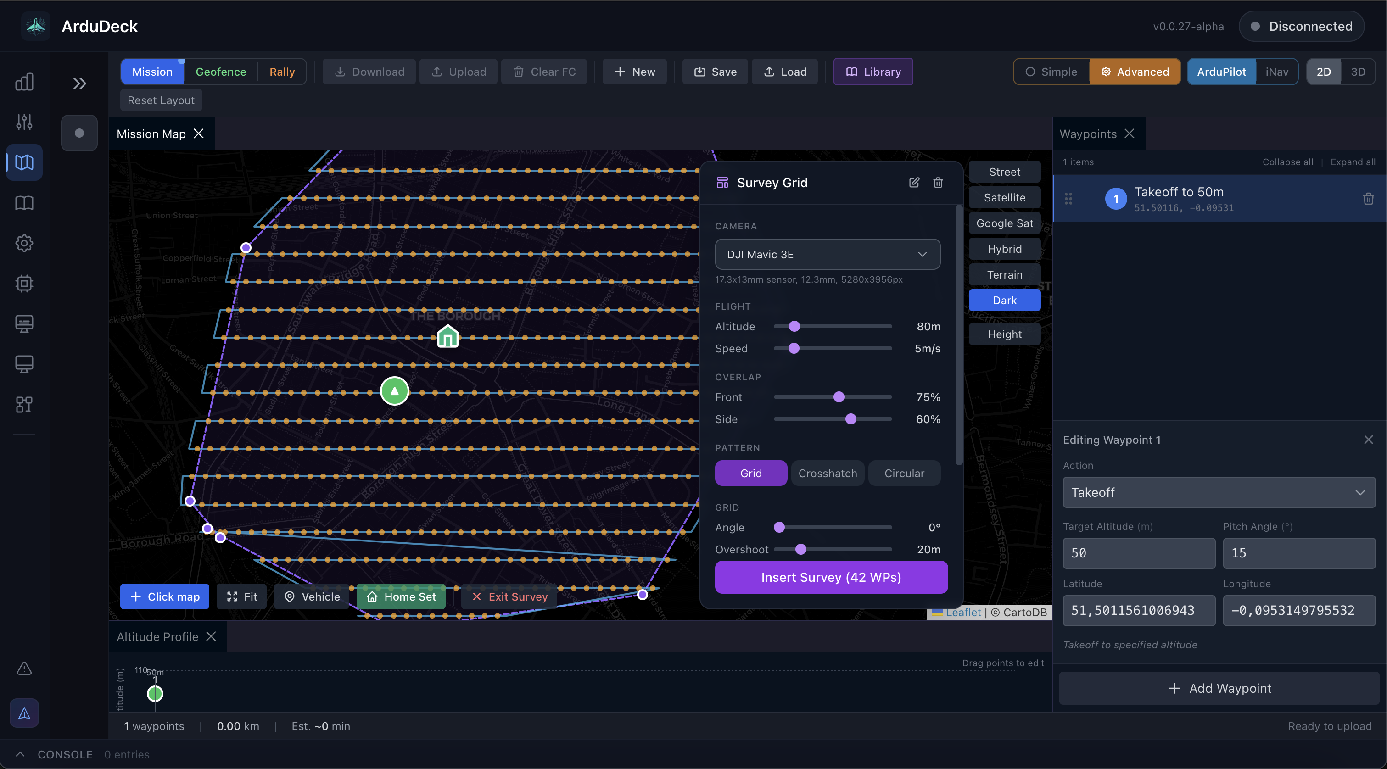Click Add Waypoint button
Screen dimensions: 1387x769
click(1219, 688)
